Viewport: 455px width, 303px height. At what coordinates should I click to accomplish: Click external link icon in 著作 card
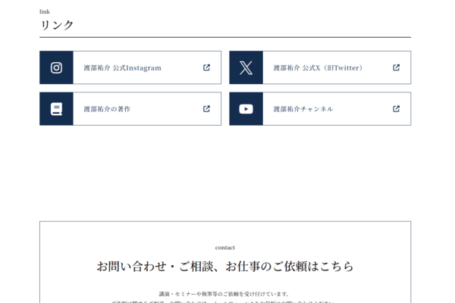[206, 109]
